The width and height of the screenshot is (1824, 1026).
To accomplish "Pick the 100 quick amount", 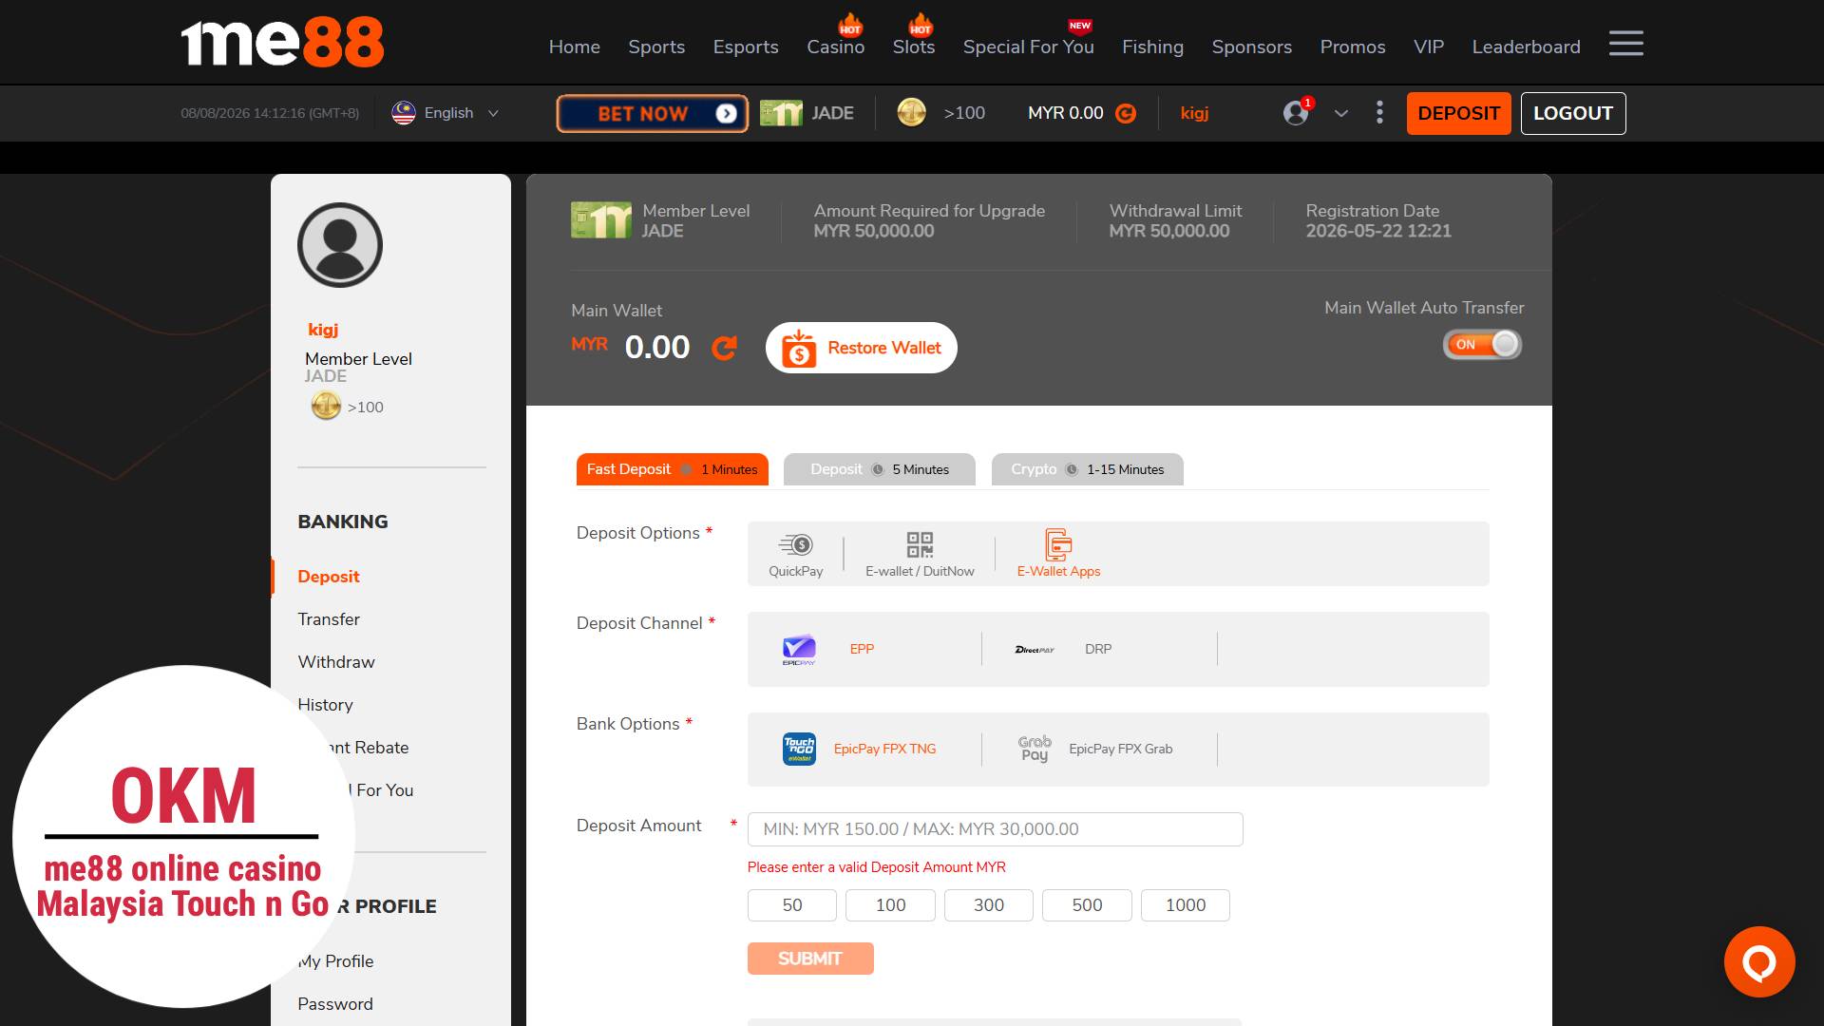I will point(890,905).
